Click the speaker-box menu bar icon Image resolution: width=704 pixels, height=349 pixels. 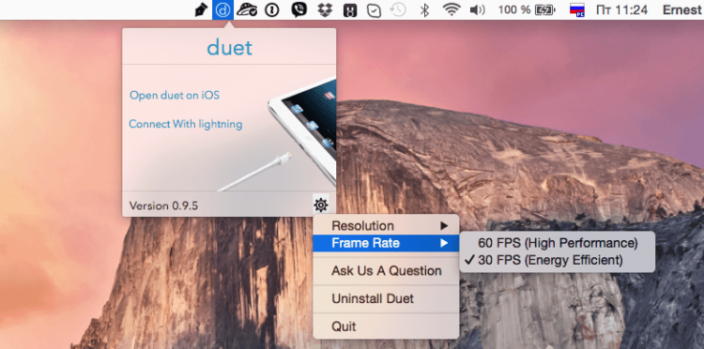(x=350, y=10)
